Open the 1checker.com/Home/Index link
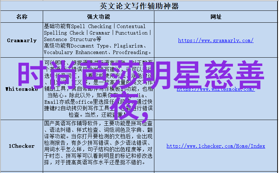 [x=216, y=146]
